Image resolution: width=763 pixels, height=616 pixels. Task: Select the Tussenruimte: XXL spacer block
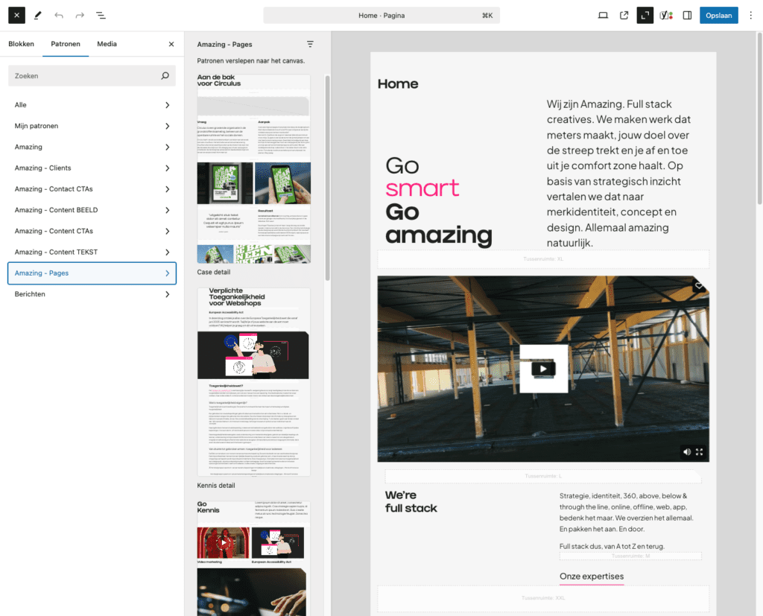[543, 598]
